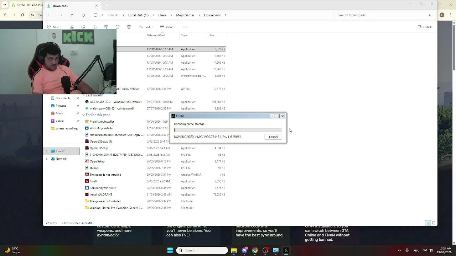Switch to FiveM in the taskbar
This screenshot has height=256, width=456.
(x=286, y=250)
